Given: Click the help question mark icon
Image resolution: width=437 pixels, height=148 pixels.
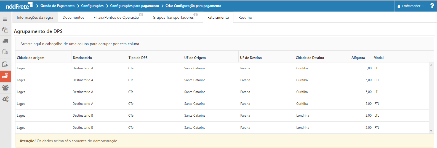Looking at the screenshot, I should pyautogui.click(x=432, y=6).
